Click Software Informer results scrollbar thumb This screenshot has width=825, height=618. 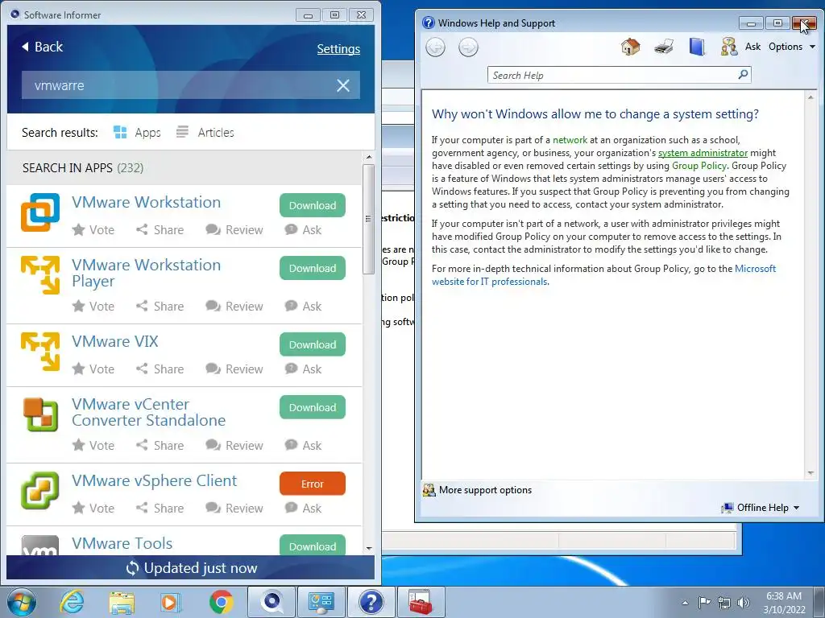pos(368,219)
